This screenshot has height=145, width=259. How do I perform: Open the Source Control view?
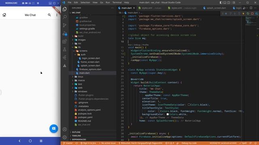coord(65,25)
